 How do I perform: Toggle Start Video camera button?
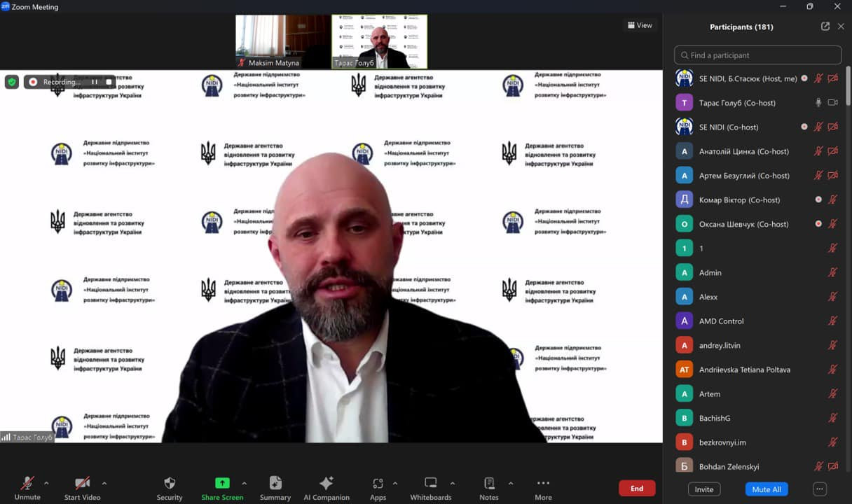[82, 484]
